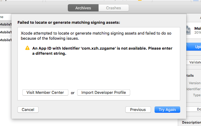201x126 pixels.
Task: Click the yellow warning triangle icon
Action: (x=27, y=48)
